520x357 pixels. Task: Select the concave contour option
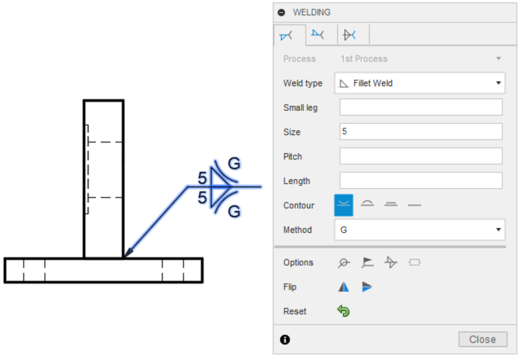pyautogui.click(x=344, y=205)
